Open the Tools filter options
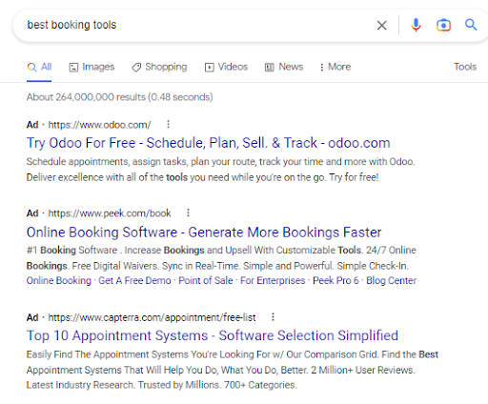 coord(465,67)
